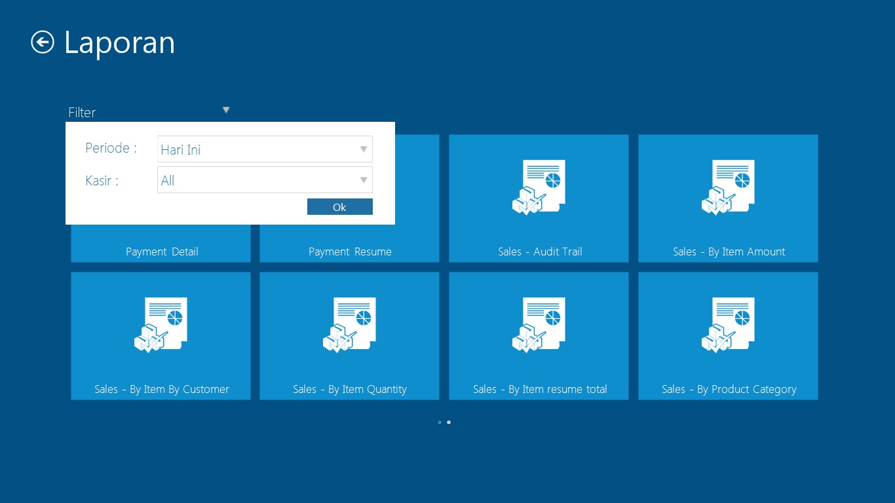Go to the first page indicator dot
Image resolution: width=895 pixels, height=503 pixels.
tap(440, 422)
